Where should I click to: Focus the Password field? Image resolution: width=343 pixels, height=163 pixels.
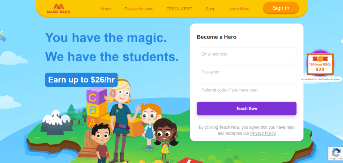[x=247, y=72]
